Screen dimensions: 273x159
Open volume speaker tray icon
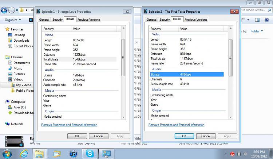click(x=245, y=154)
